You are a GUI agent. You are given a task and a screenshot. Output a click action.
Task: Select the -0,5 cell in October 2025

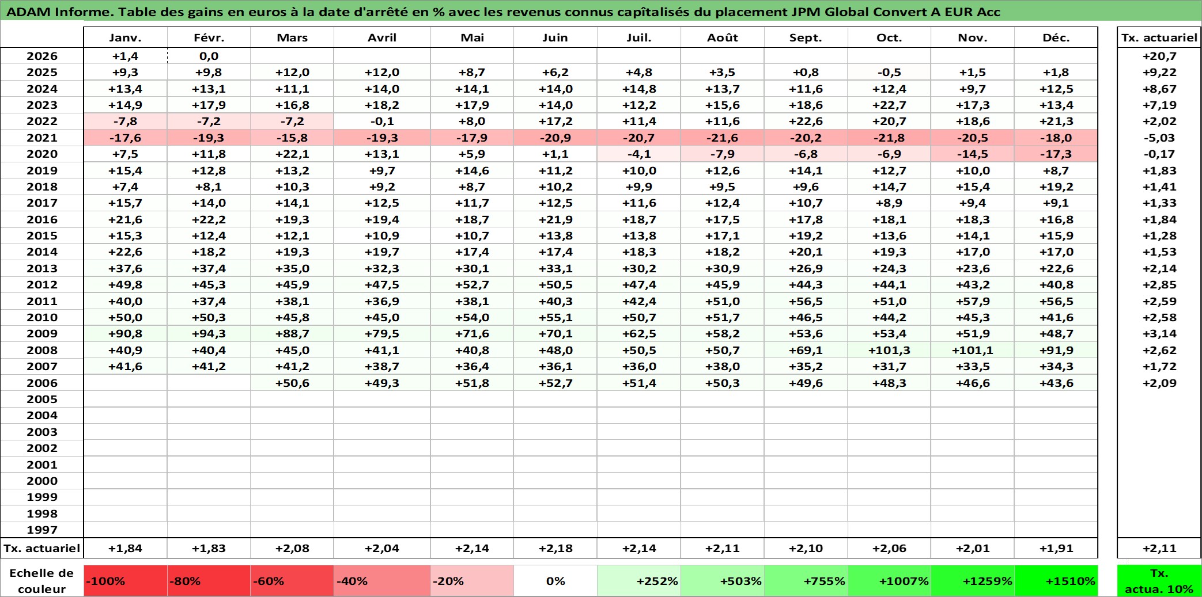tap(889, 72)
